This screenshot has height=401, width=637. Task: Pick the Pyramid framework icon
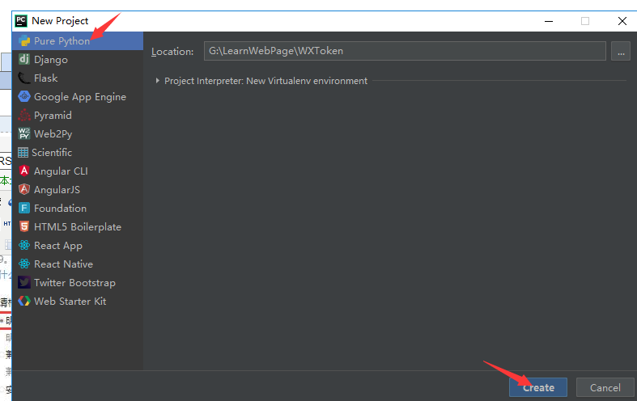point(24,116)
